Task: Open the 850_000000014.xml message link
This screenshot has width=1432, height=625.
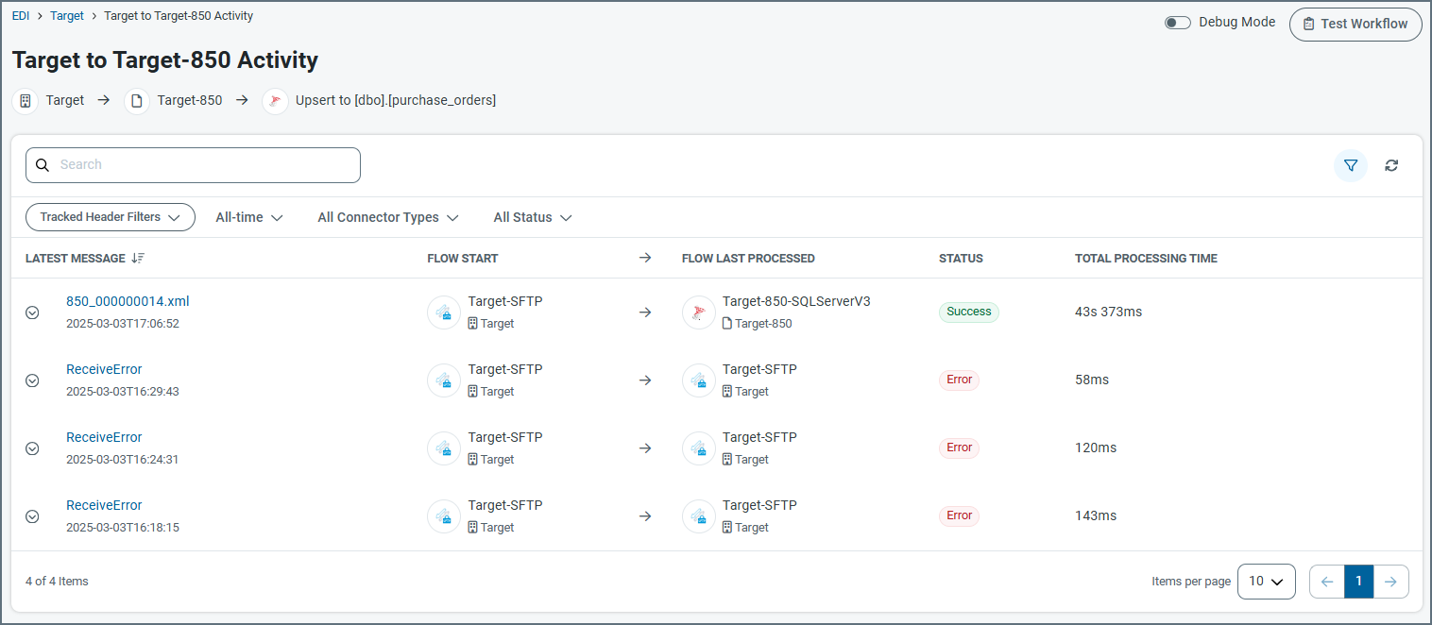Action: [x=128, y=301]
